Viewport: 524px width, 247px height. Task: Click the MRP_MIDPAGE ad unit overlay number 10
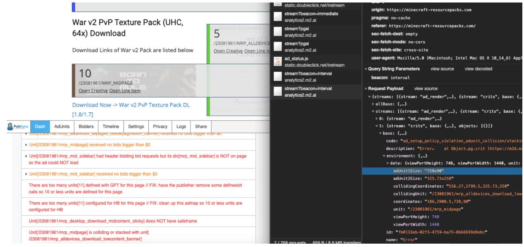(85, 74)
